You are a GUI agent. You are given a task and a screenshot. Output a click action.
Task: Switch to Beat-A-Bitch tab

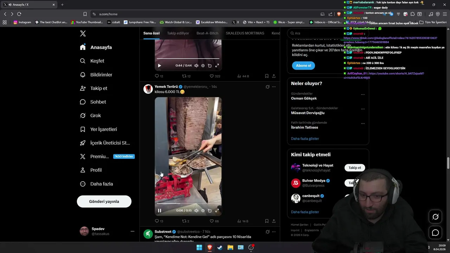pyautogui.click(x=207, y=33)
